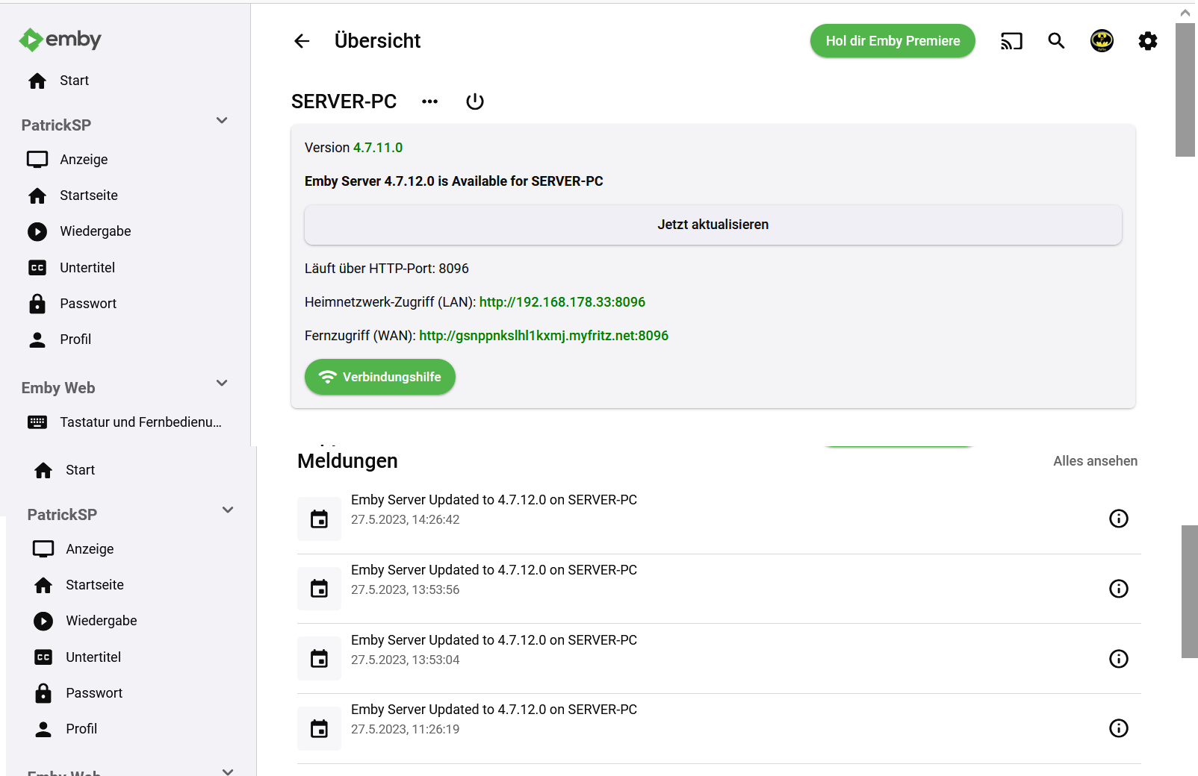Click the CC icon for Untertitel in the upper sidebar
Viewport: 1198px width, 776px height.
click(x=37, y=268)
